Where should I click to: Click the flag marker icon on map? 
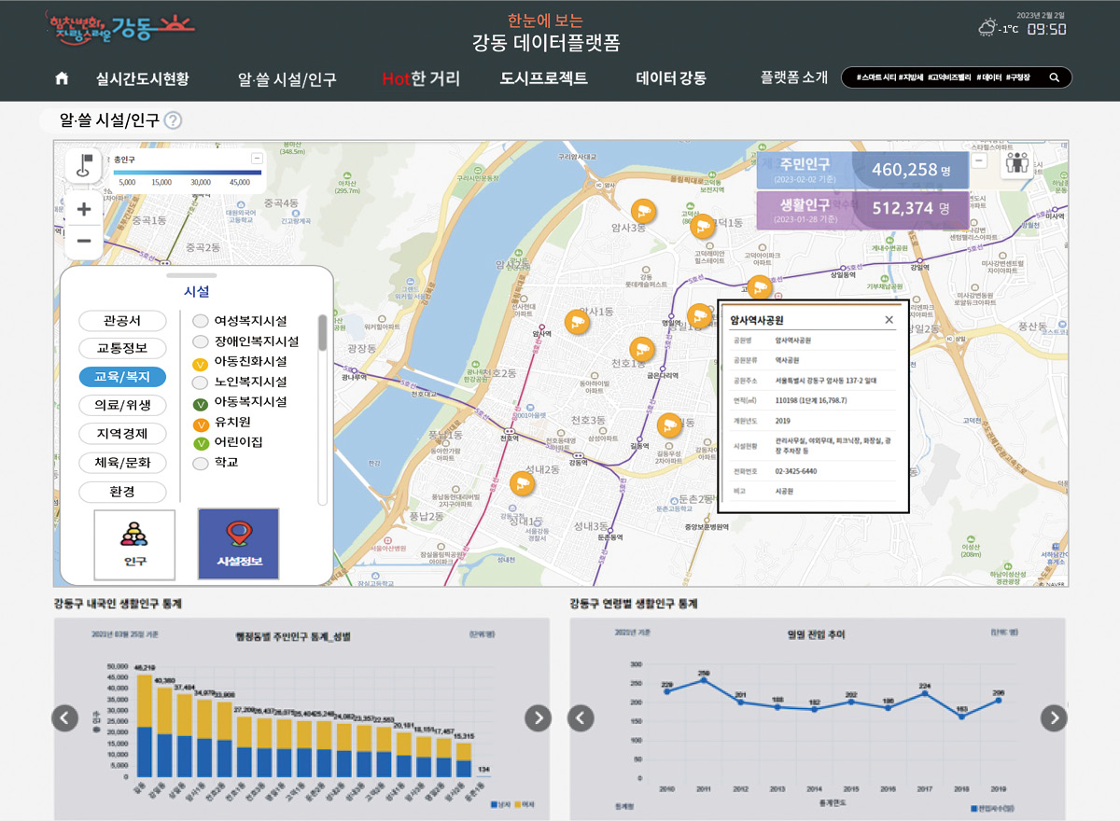click(x=83, y=166)
